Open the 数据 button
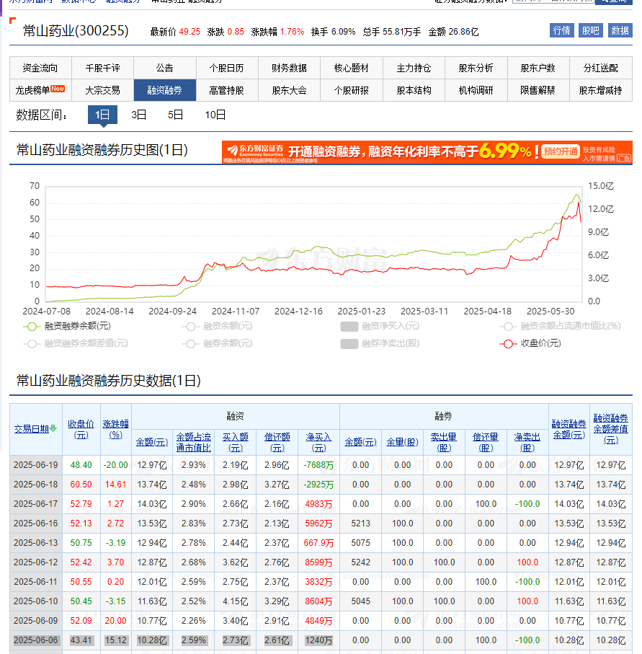642x654 pixels. click(620, 30)
